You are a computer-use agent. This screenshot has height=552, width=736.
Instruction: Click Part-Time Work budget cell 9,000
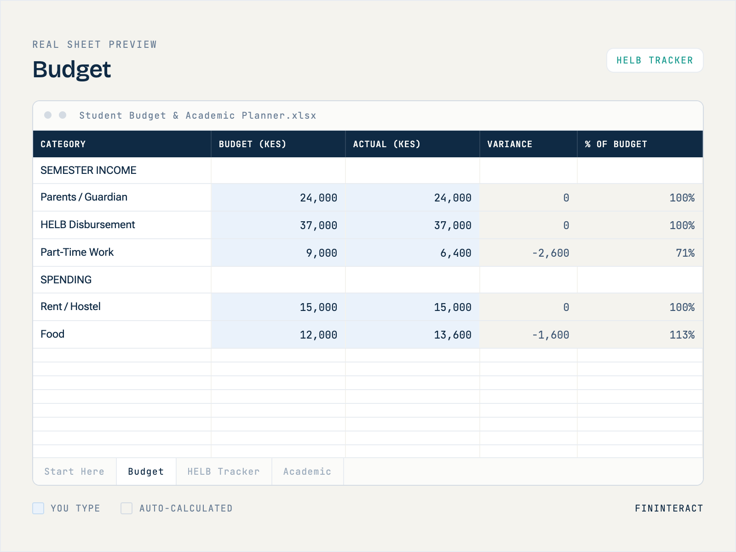(x=278, y=253)
